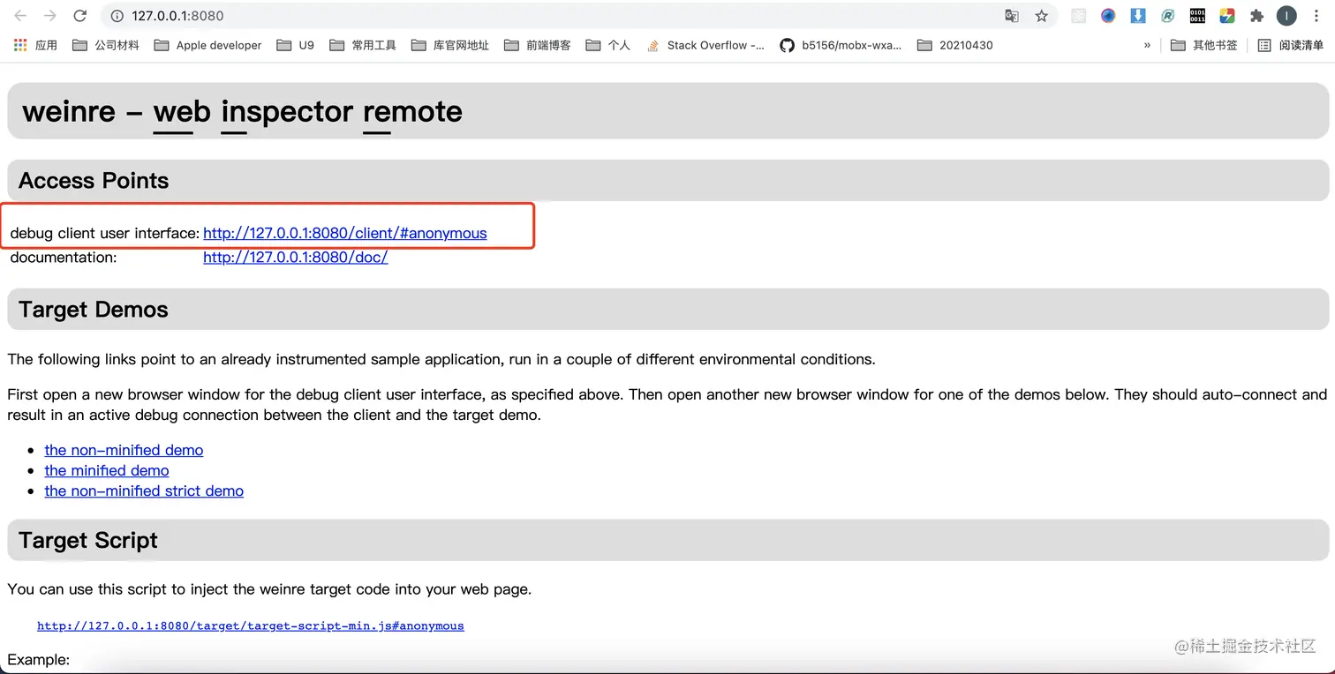Go forward to the next page
This screenshot has width=1335, height=674.
tap(49, 16)
